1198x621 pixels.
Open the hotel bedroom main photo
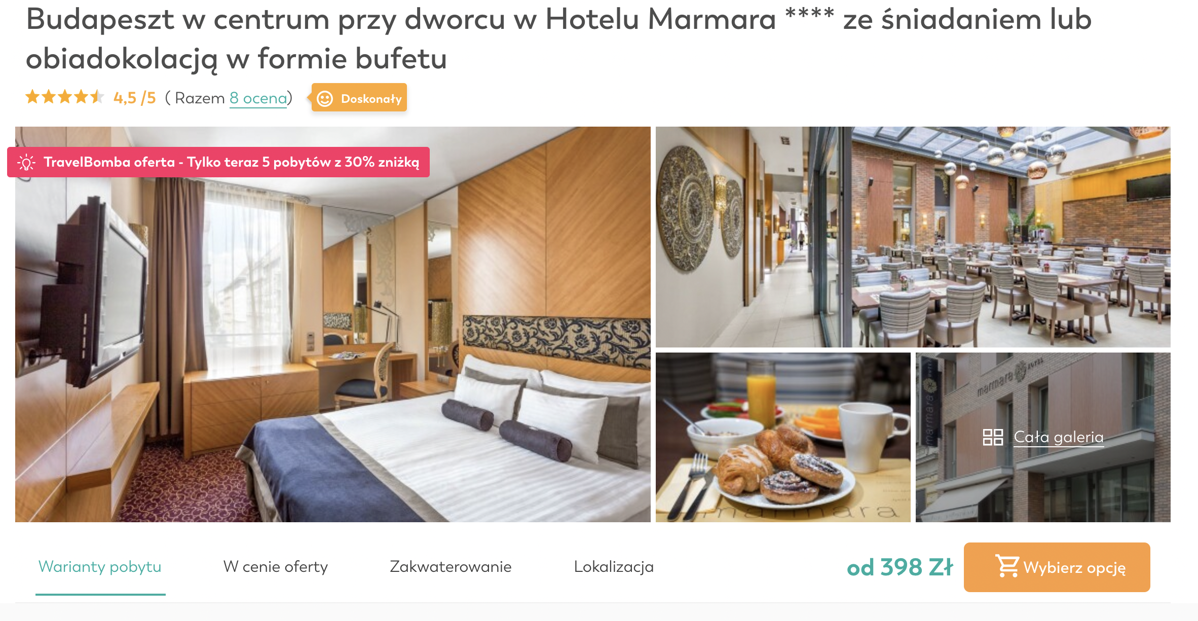(x=333, y=324)
